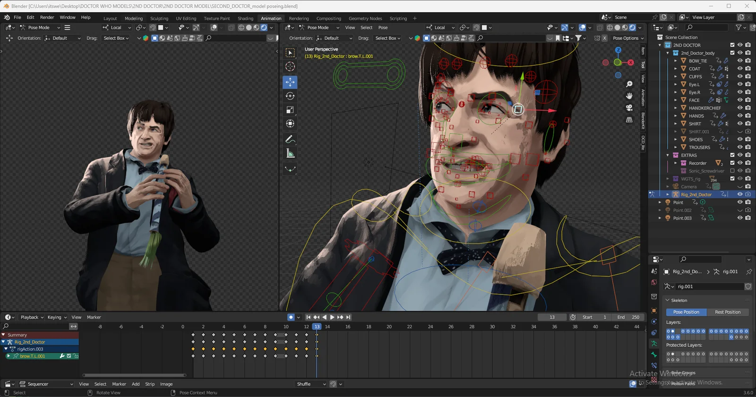This screenshot has height=397, width=756.
Task: Select the Measure ruler tool
Action: click(290, 153)
